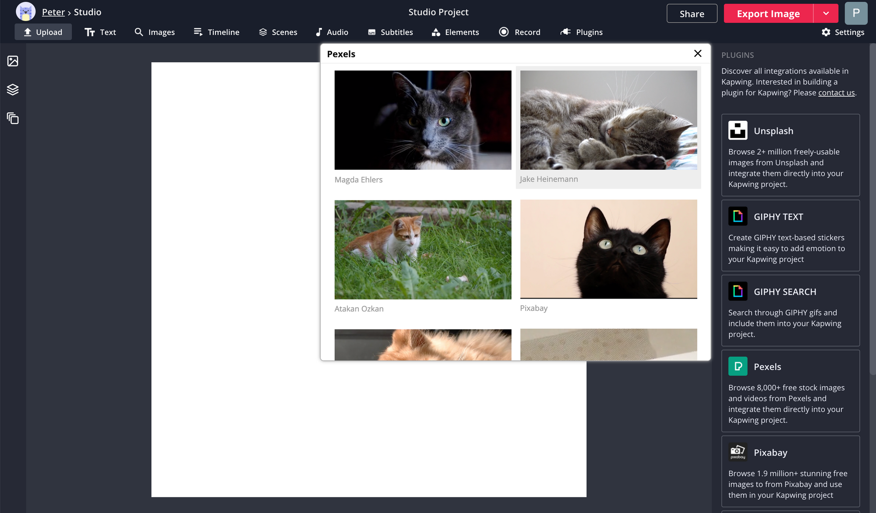
Task: Open the Record toolbar item
Action: click(520, 32)
